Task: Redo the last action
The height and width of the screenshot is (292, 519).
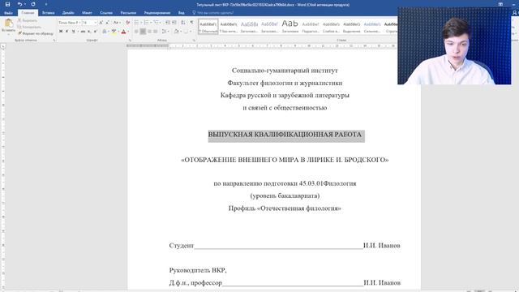Action: (x=33, y=4)
